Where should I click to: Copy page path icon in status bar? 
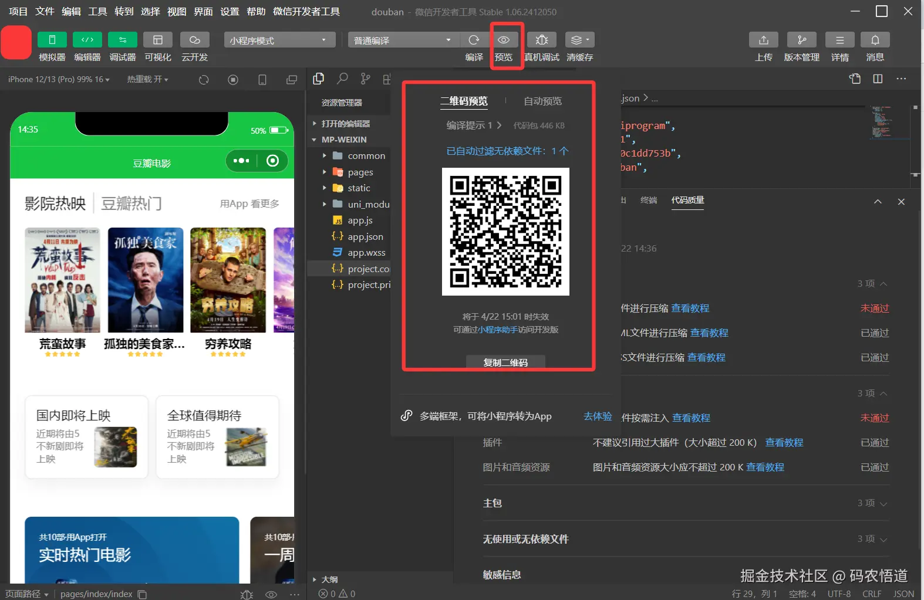click(142, 594)
